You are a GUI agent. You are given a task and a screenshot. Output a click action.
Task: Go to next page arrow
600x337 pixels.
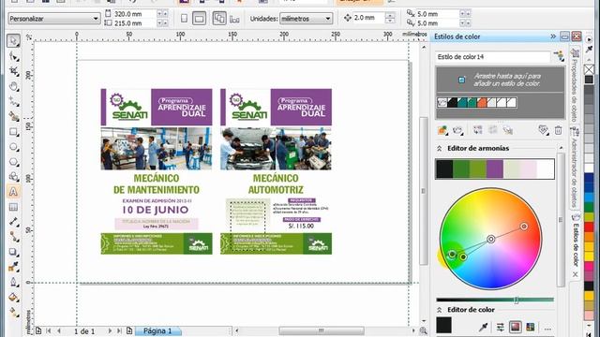coord(110,330)
